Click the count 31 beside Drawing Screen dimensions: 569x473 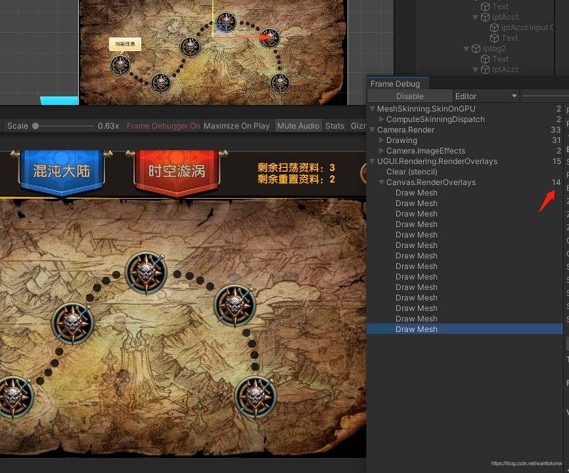[557, 140]
